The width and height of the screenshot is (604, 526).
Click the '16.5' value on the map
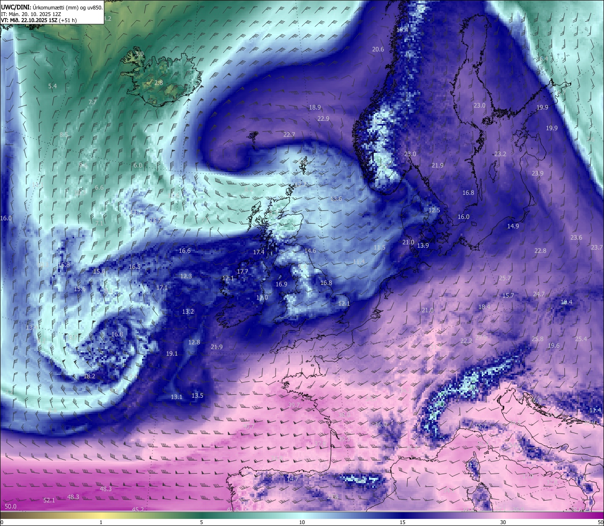click(134, 267)
